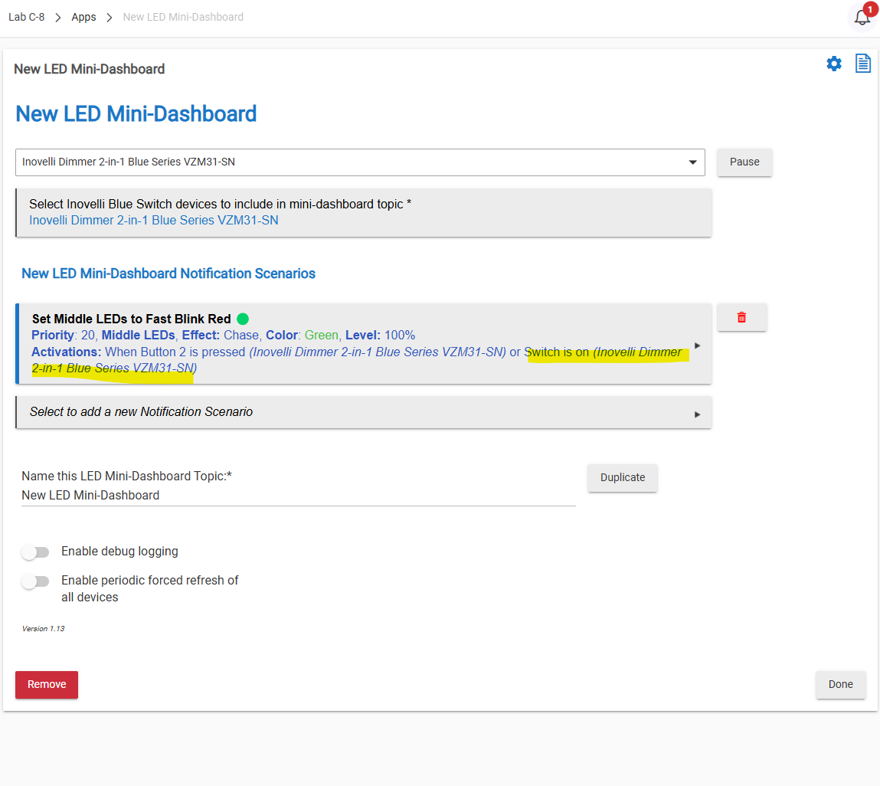Screen dimensions: 880x786
Task: Open the Inovelli Dimmer device dropdown
Action: (x=360, y=162)
